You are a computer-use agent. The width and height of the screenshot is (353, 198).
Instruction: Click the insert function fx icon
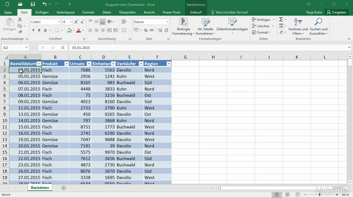point(63,48)
